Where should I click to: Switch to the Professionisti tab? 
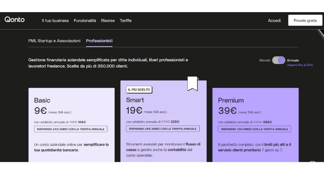tap(99, 41)
